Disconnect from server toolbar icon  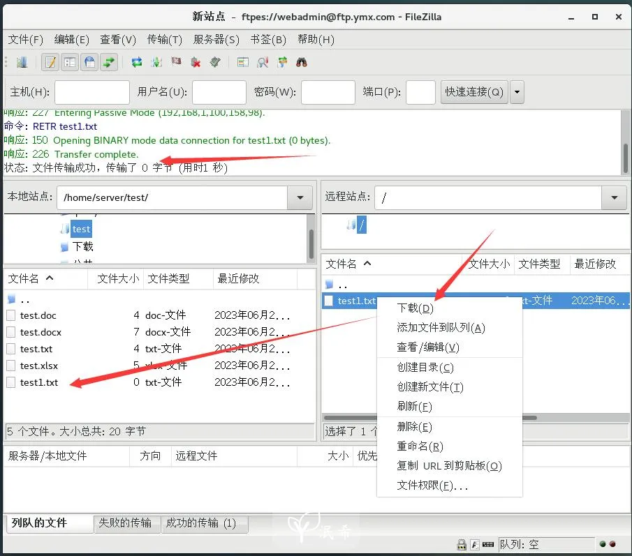tap(196, 62)
